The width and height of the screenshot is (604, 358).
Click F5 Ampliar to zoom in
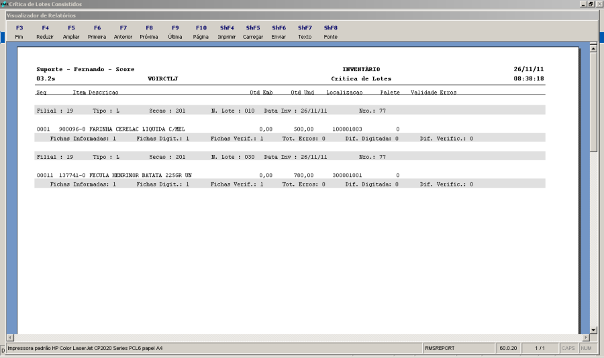71,32
